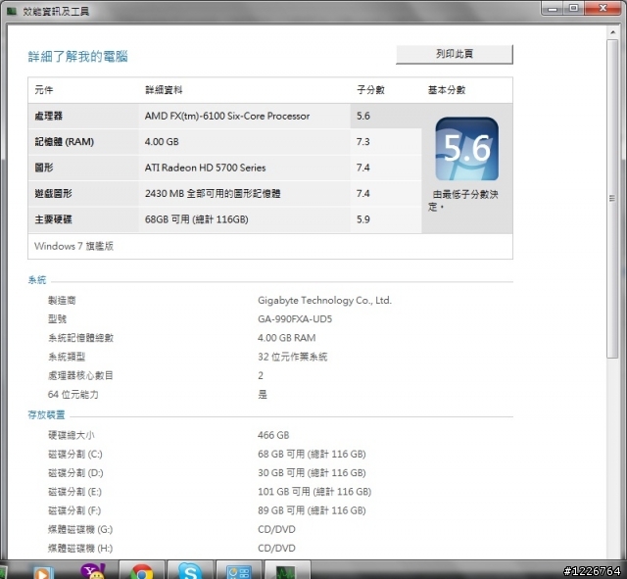The height and width of the screenshot is (579, 627).
Task: Click the 磁碟分割 (C:) entry
Action: point(75,454)
